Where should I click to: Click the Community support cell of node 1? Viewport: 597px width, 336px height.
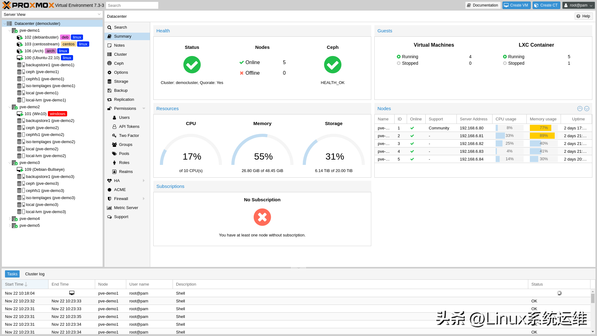441,128
